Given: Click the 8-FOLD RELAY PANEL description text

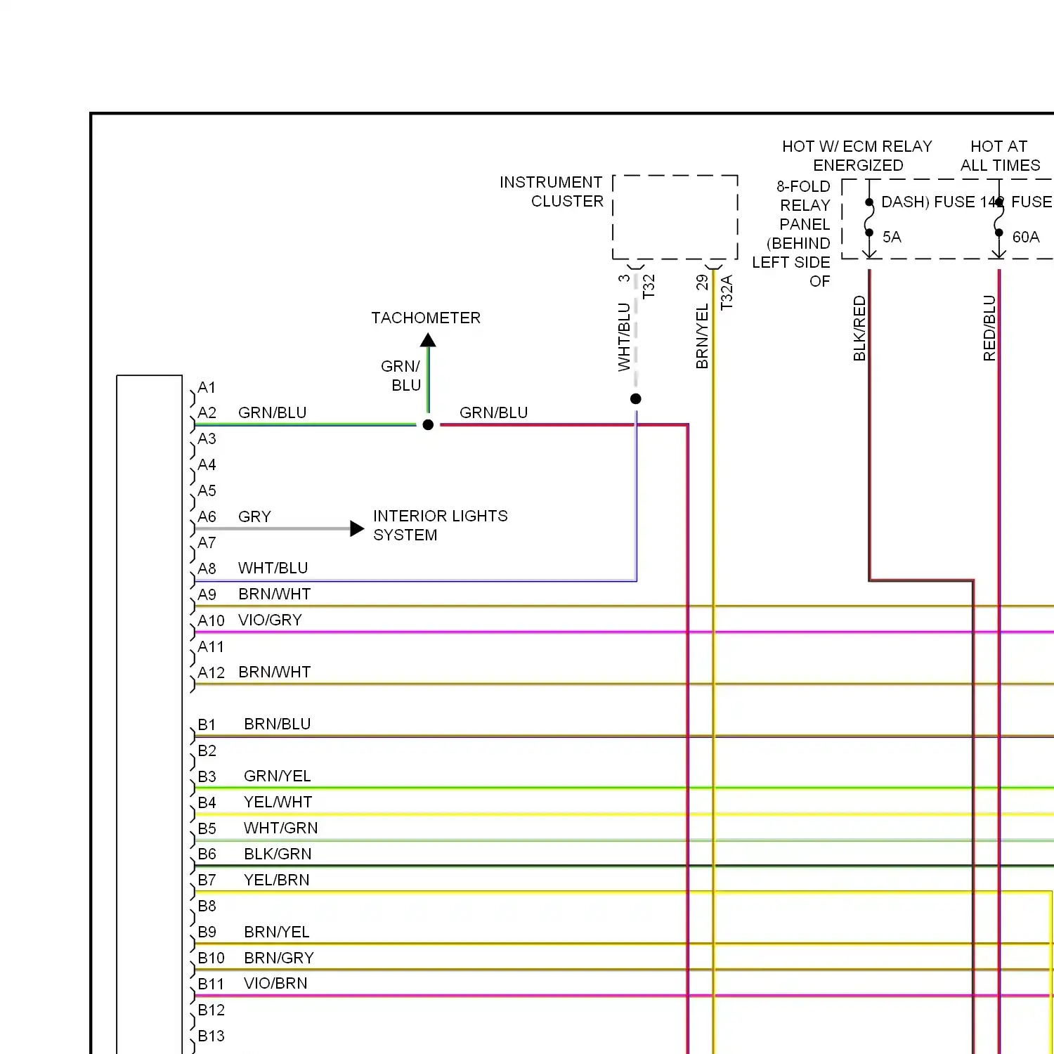Looking at the screenshot, I should (x=792, y=234).
